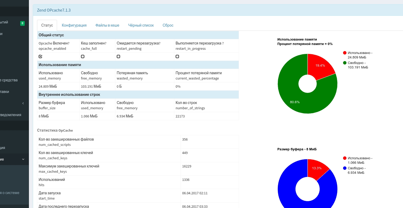Click the max_cached_keys row label
Screen dimensions: 403x208
point(69,169)
